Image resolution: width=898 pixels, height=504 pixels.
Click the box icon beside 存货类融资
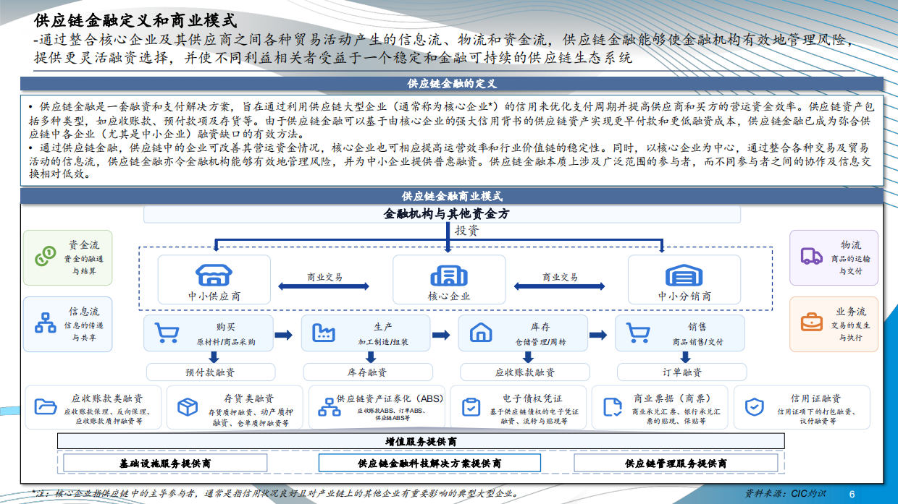188,406
